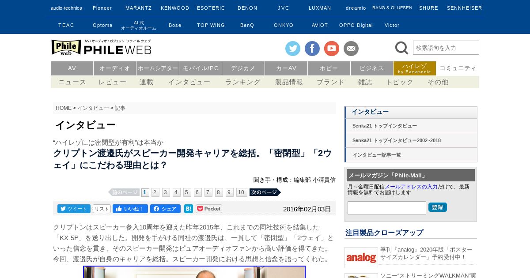Image resolution: width=530 pixels, height=278 pixels.
Task: Click the Twitter リスト button
Action: [x=102, y=209]
